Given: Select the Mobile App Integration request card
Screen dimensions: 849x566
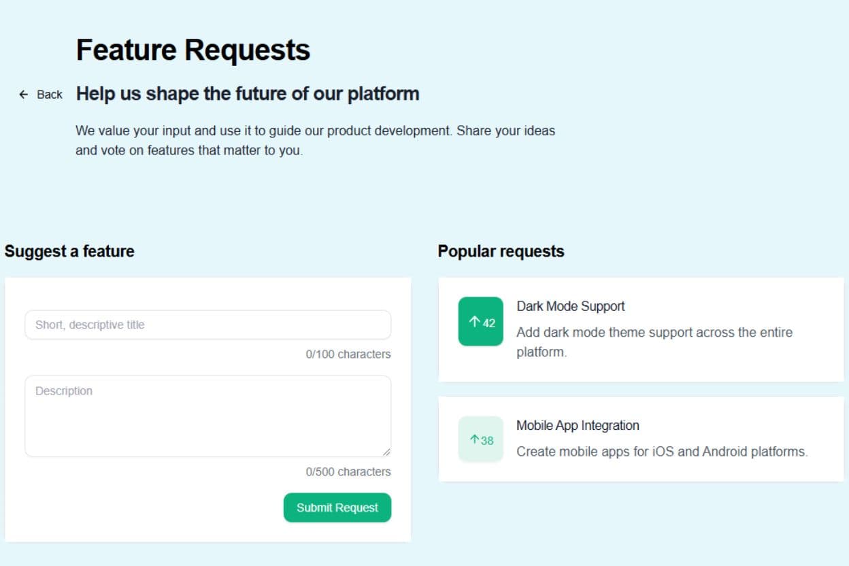Looking at the screenshot, I should 642,438.
